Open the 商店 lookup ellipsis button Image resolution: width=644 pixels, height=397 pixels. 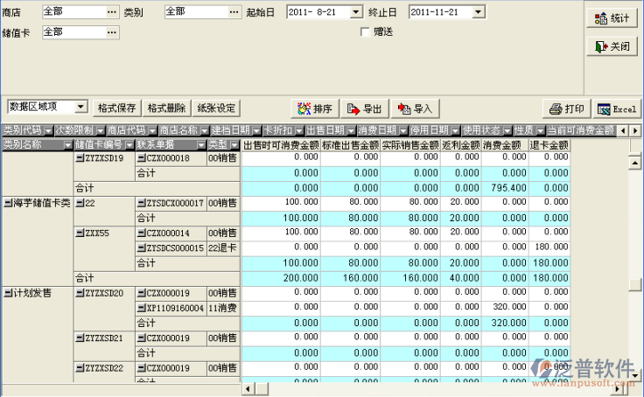point(110,12)
